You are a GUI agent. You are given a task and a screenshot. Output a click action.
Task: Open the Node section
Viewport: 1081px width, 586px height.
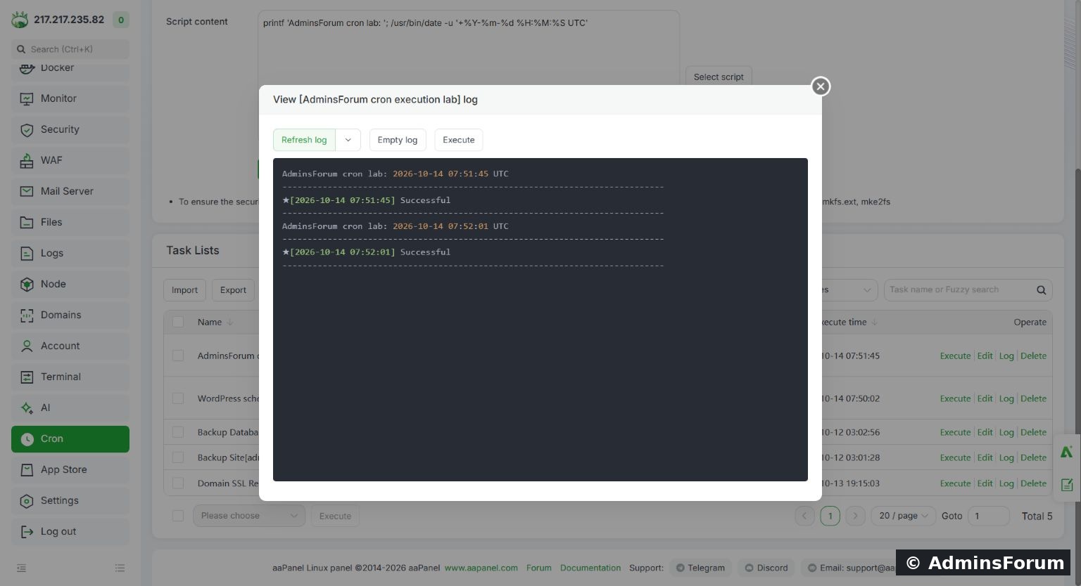click(70, 284)
